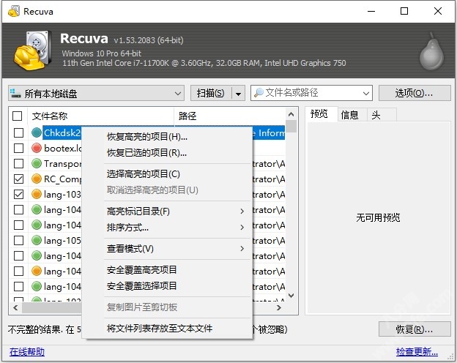Open the 检查更新 link

click(417, 351)
